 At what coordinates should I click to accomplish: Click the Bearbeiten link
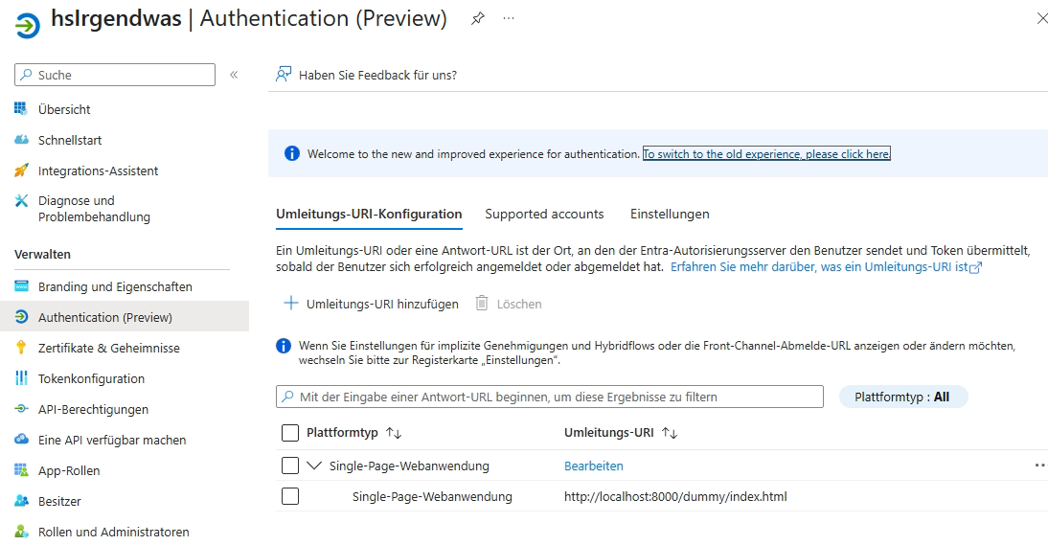(593, 466)
